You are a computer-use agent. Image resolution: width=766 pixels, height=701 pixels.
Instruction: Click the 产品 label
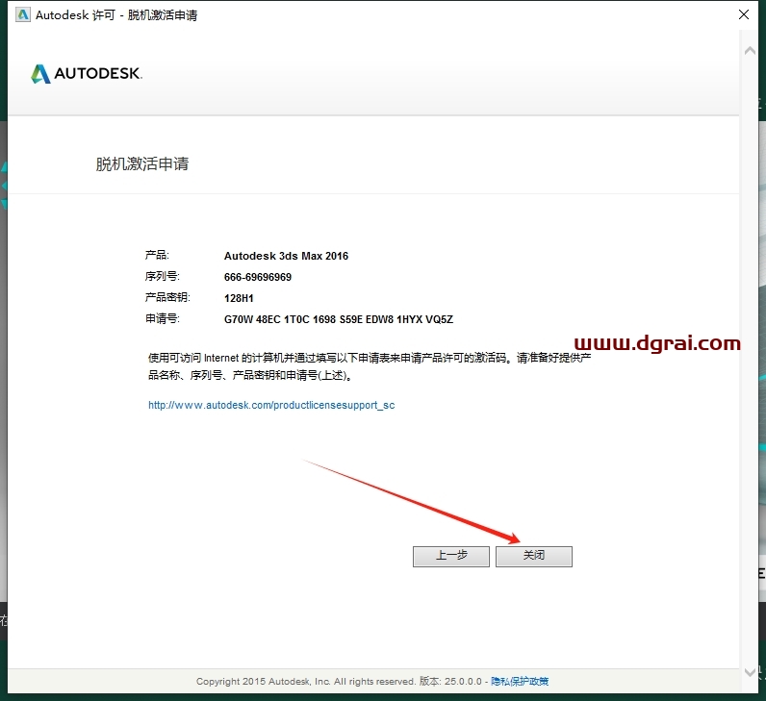(x=156, y=255)
